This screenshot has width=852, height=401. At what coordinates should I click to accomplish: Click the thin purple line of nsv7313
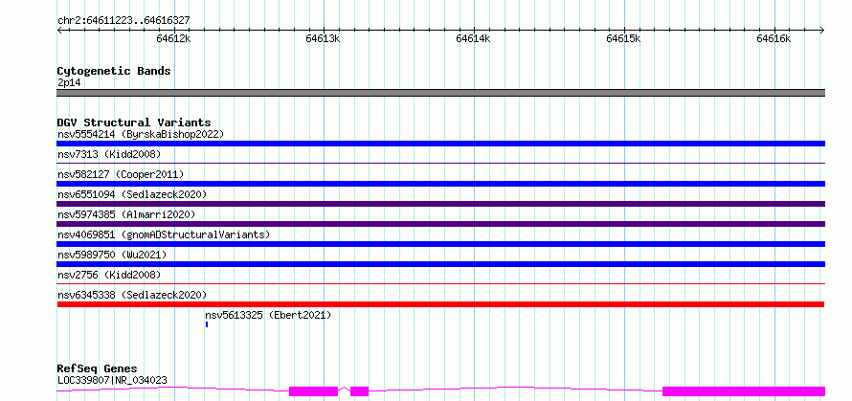[441, 163]
